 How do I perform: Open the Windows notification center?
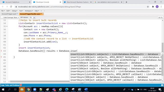160,89
